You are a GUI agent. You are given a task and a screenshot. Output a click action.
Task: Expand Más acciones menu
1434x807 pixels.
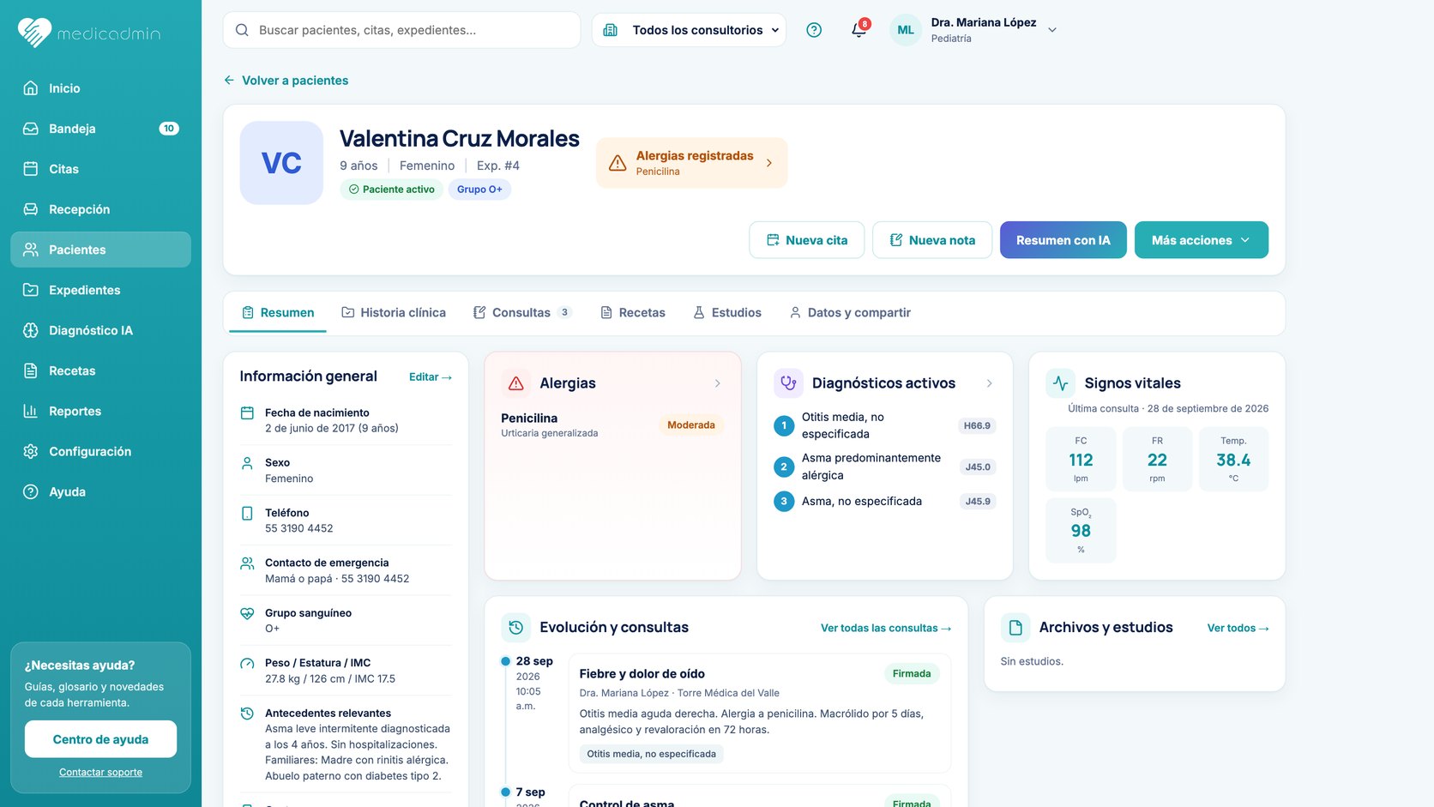1201,240
